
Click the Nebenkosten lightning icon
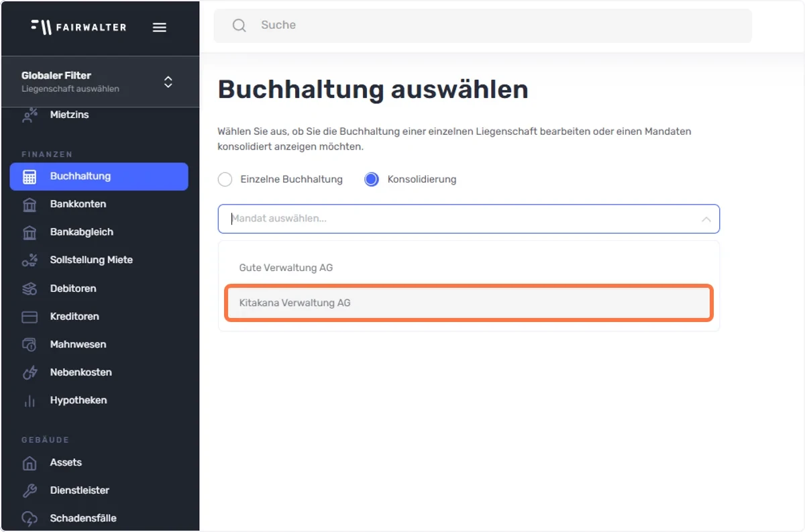(x=30, y=373)
